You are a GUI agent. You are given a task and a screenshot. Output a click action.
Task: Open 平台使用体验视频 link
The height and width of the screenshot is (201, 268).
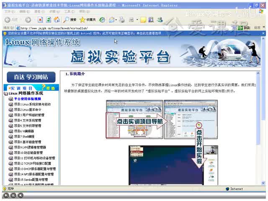(x=27, y=99)
